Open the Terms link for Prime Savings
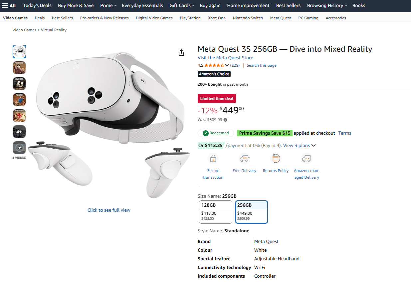 pyautogui.click(x=344, y=133)
